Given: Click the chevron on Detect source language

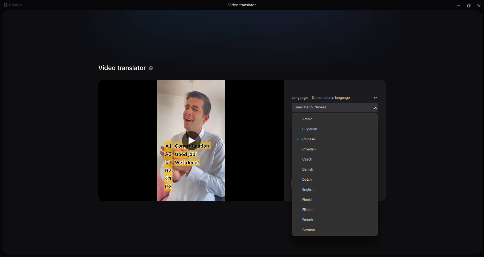Looking at the screenshot, I should 375,98.
